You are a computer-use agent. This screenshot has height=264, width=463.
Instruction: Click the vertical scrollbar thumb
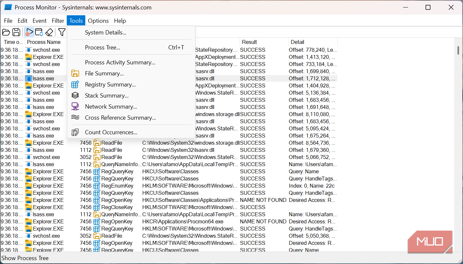click(458, 50)
